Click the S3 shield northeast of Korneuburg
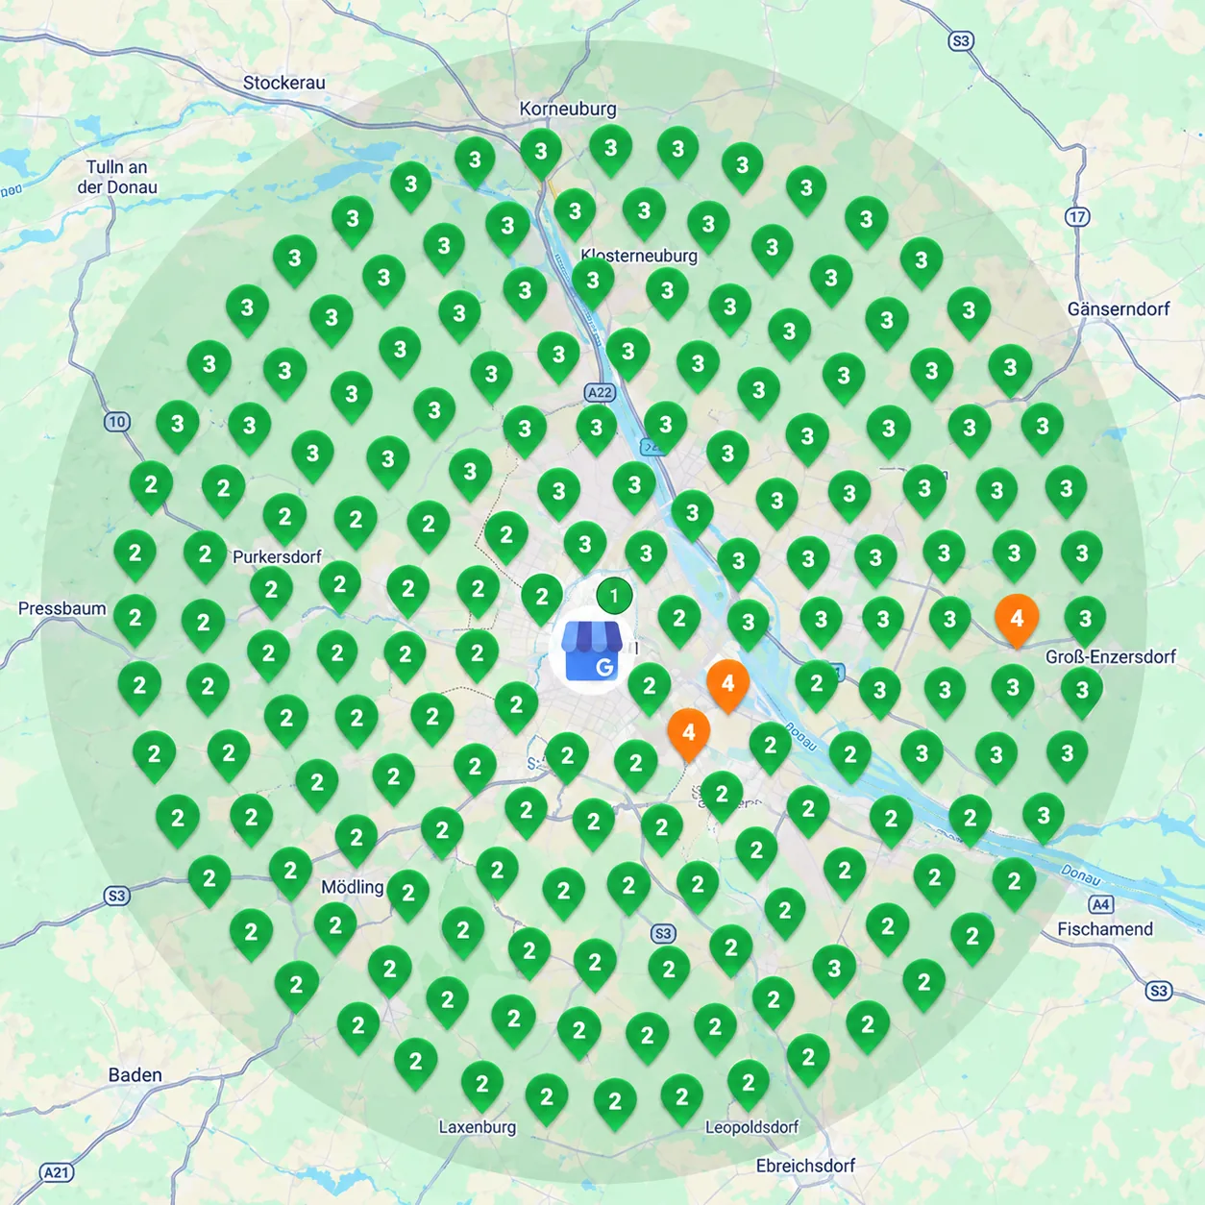 (x=960, y=40)
